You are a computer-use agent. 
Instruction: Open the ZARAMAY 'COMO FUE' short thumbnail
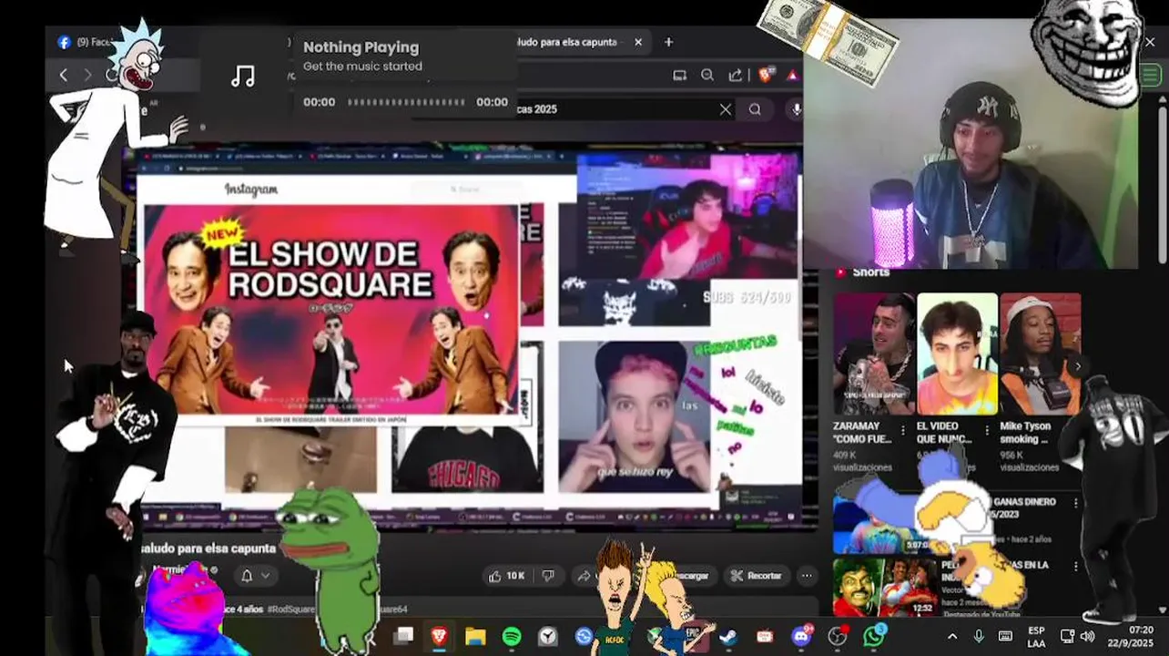pyautogui.click(x=874, y=354)
